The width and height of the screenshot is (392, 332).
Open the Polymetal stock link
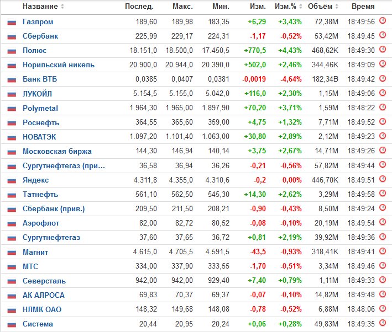point(40,108)
